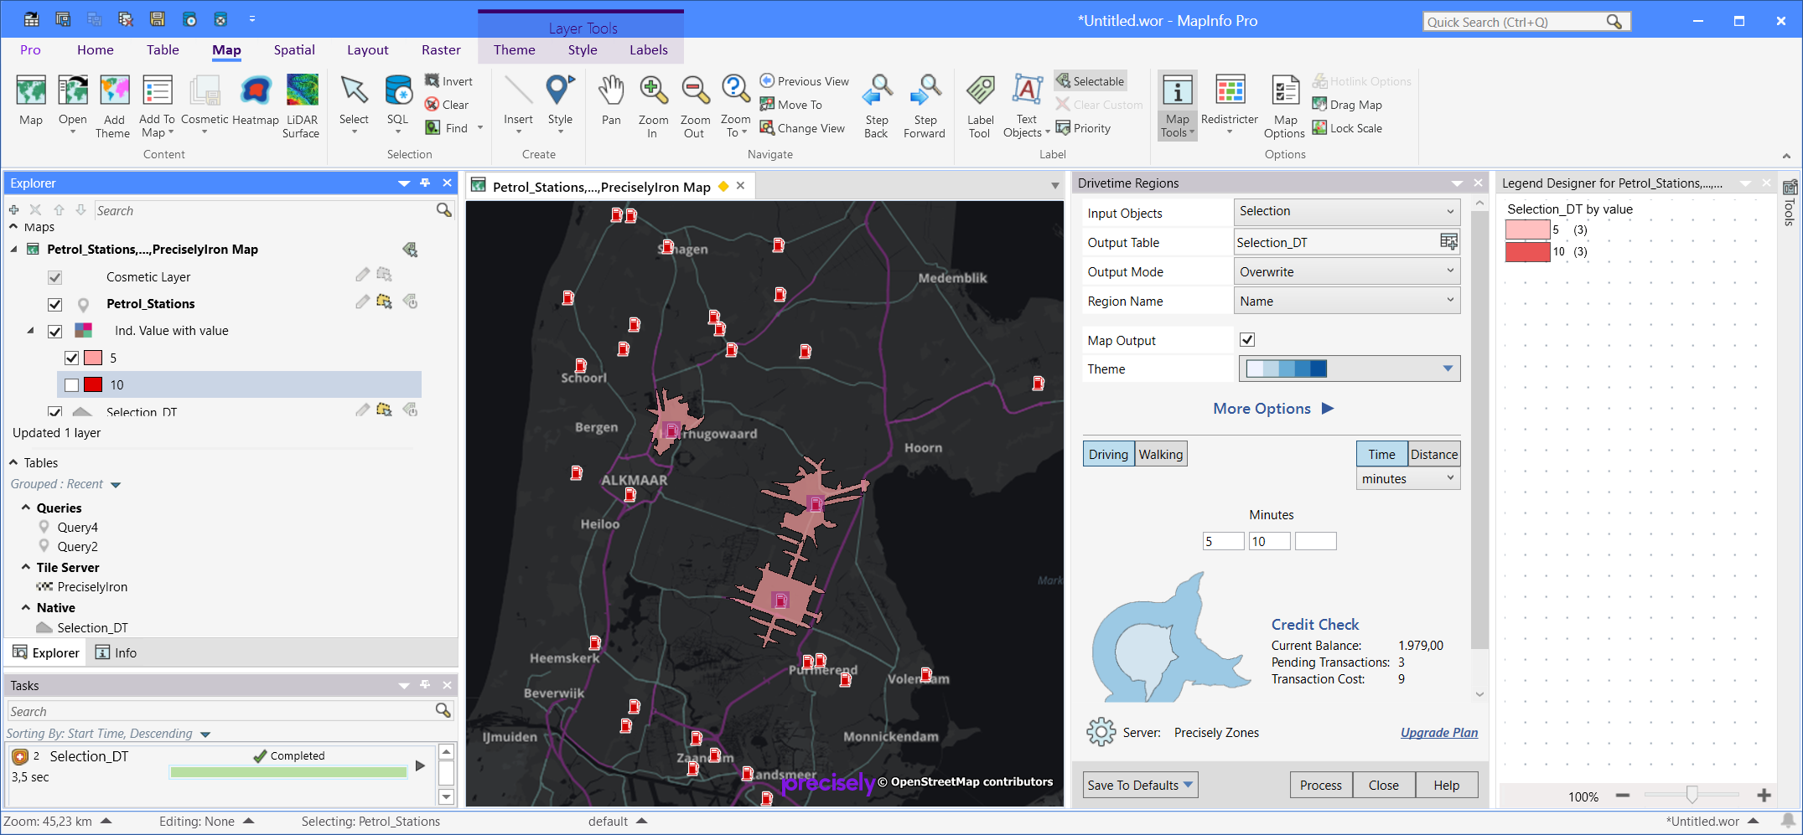Click the legend zoom-in plus button
Screen dimensions: 1803x835
(x=1764, y=795)
